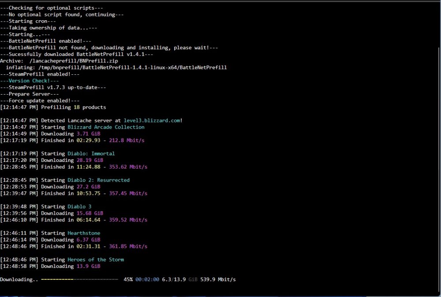Click the product name 'Hearthstone'

click(x=84, y=233)
